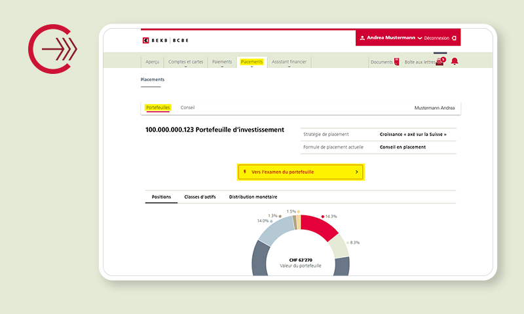Click the lightning icon in the yellow button

(245, 172)
